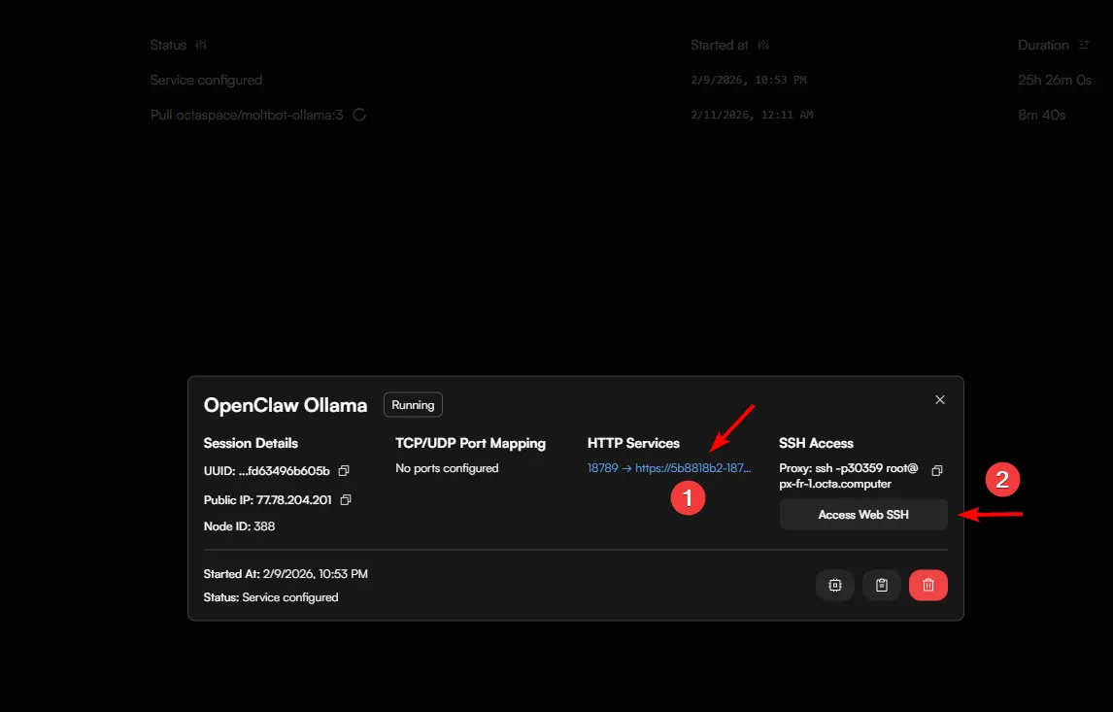Click the Proxy: ssh -p30359 command text
The height and width of the screenshot is (712, 1113).
tap(849, 476)
